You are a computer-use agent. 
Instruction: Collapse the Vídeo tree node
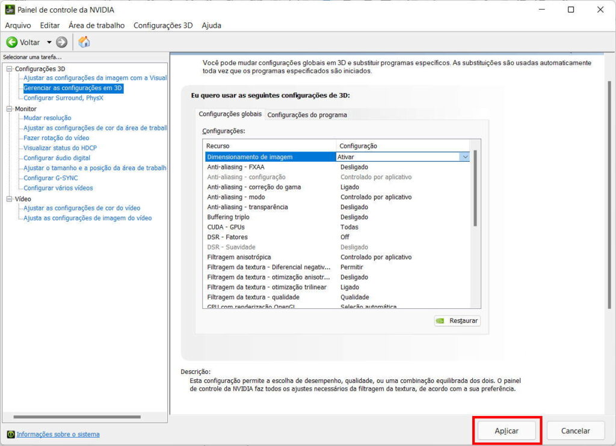click(x=10, y=199)
